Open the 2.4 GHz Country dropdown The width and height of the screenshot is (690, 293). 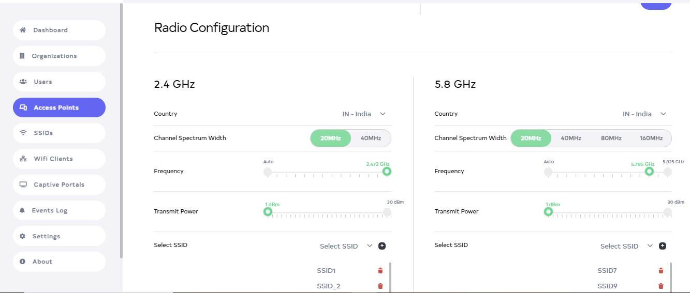pos(364,114)
